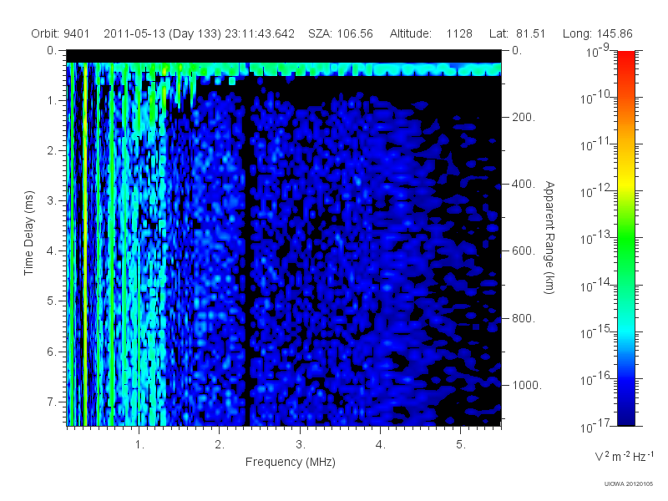Click the 5. frequency axis tick label
Image resolution: width=668 pixels, height=501 pixels.
[461, 445]
